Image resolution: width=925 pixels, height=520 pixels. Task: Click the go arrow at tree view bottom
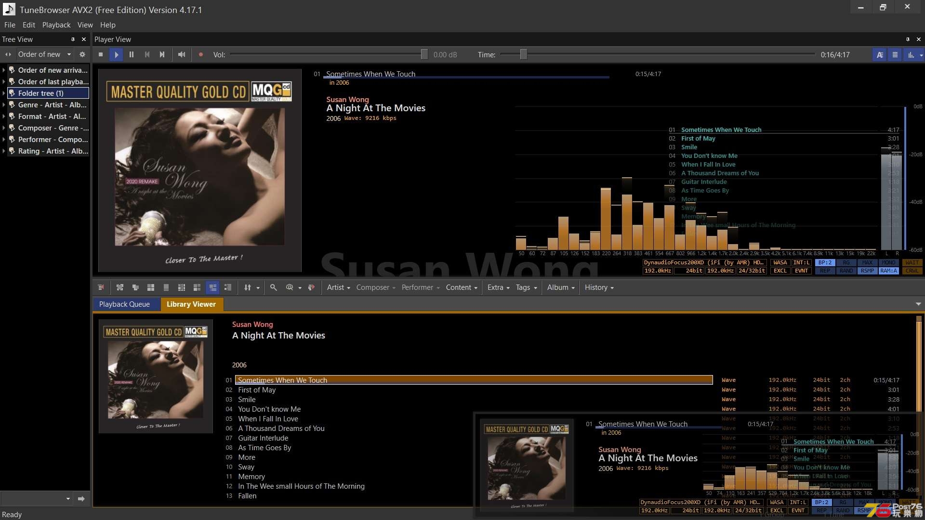(x=81, y=499)
